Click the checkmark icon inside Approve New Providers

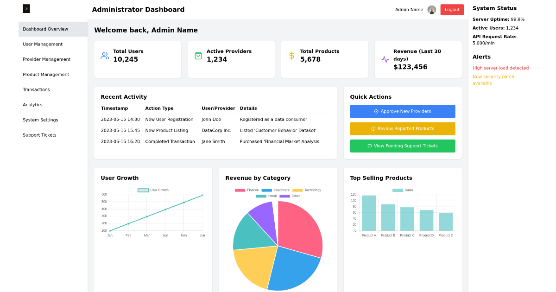tap(376, 111)
